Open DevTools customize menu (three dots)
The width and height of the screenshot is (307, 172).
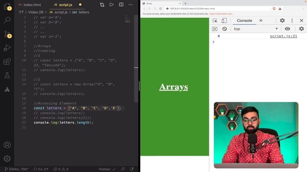[x=292, y=21]
